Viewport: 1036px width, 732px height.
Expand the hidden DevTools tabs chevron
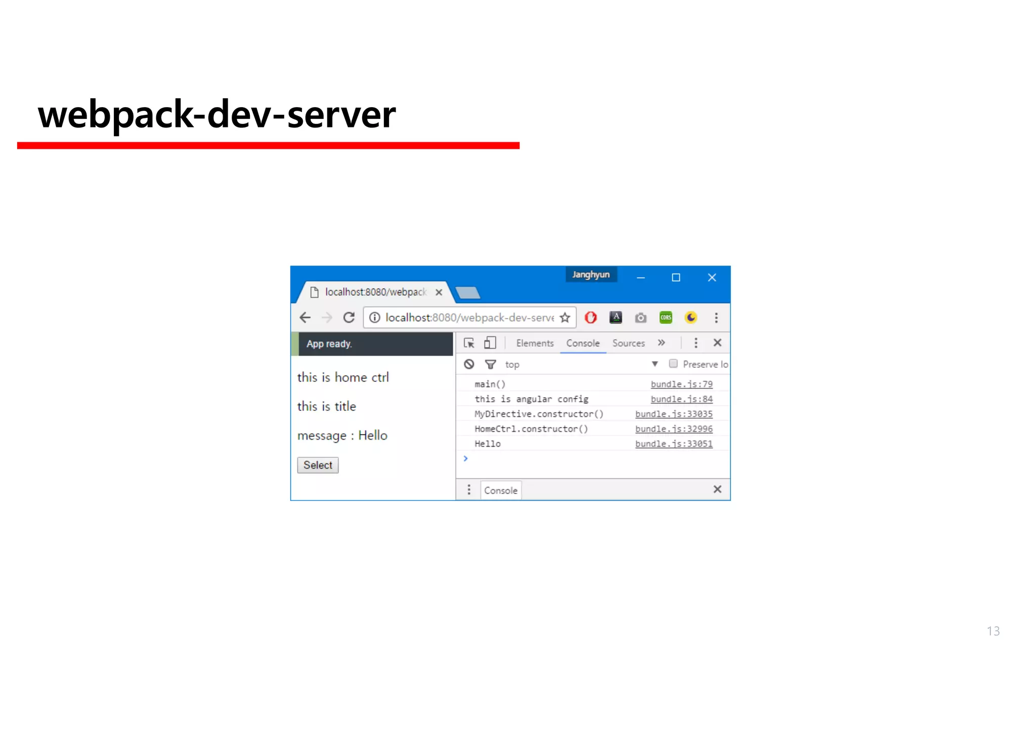tap(661, 343)
